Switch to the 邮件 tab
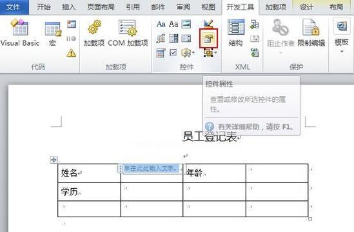The image size is (354, 232). pos(158,7)
